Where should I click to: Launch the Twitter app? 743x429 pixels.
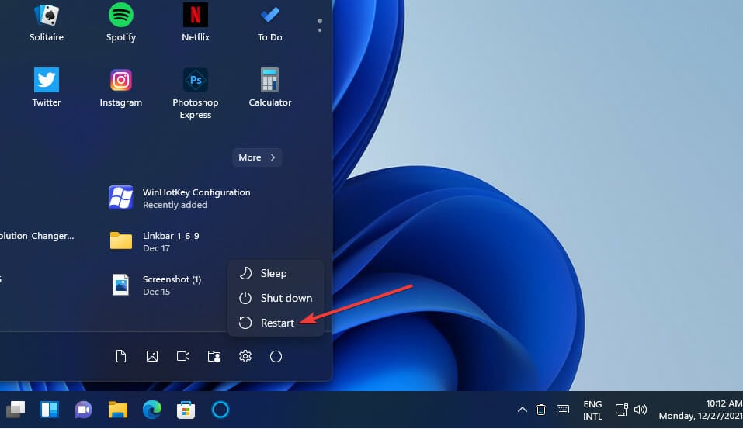click(47, 88)
